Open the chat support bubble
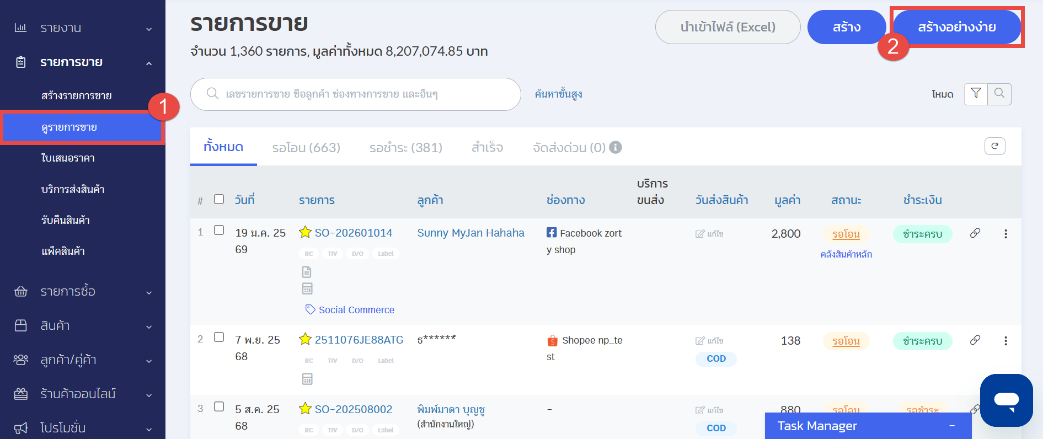The image size is (1043, 439). point(1006,400)
